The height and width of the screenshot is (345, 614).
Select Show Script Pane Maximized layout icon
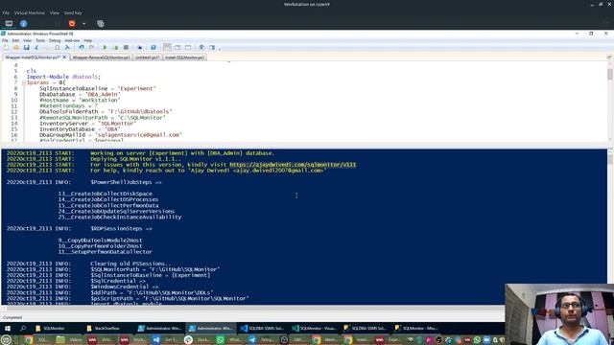(x=188, y=47)
